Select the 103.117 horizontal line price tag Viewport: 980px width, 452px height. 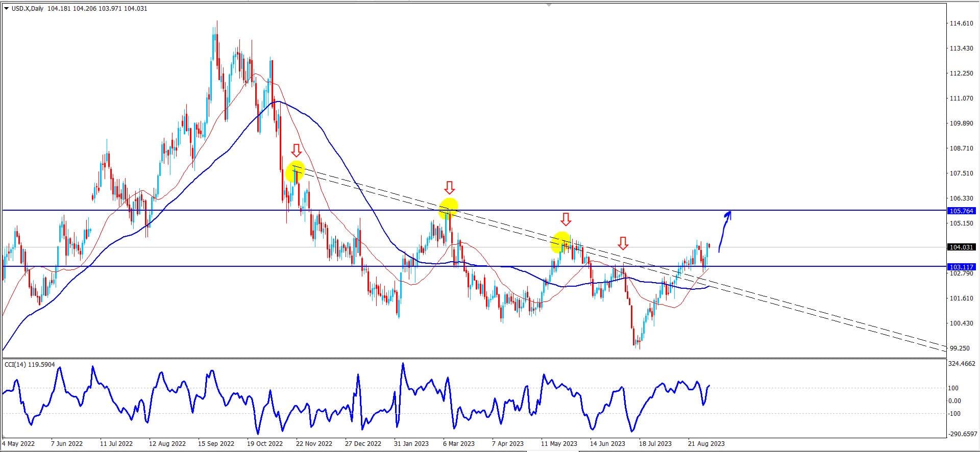(961, 267)
